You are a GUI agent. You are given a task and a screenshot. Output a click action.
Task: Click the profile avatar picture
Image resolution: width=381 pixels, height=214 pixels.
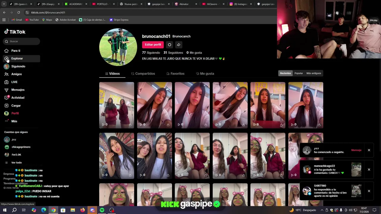pos(118,47)
